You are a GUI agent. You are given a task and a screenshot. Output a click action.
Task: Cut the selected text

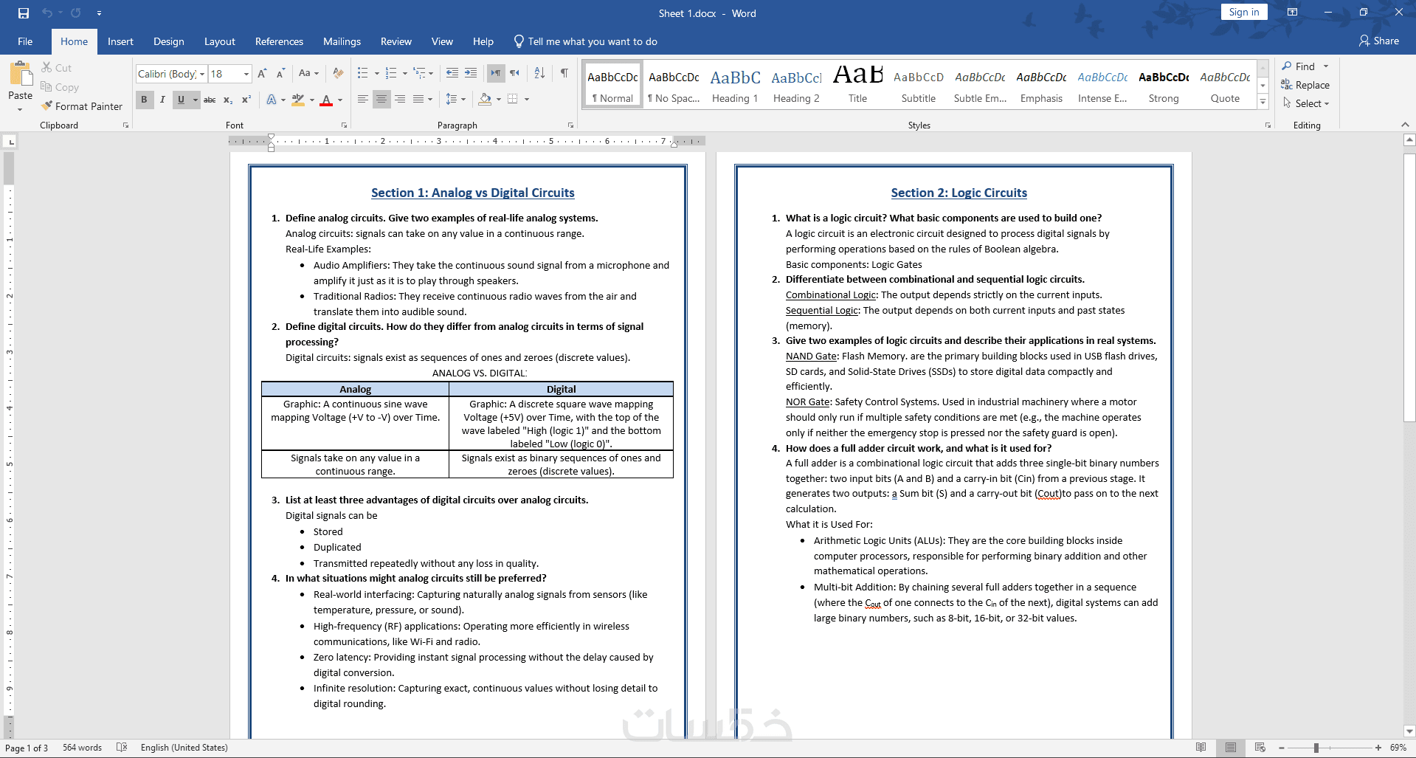point(56,68)
